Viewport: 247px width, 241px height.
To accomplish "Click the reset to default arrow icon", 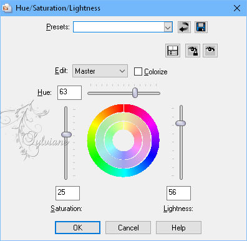I will [184, 27].
